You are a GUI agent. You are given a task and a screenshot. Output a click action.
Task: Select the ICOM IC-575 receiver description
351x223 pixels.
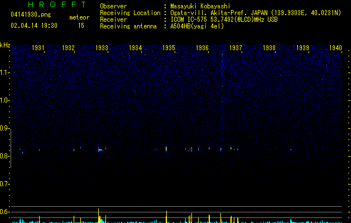(x=224, y=20)
